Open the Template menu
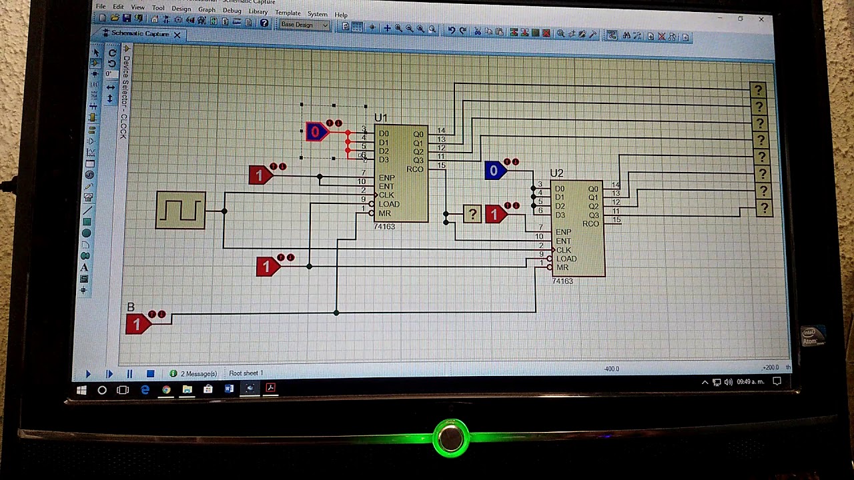 click(x=288, y=13)
